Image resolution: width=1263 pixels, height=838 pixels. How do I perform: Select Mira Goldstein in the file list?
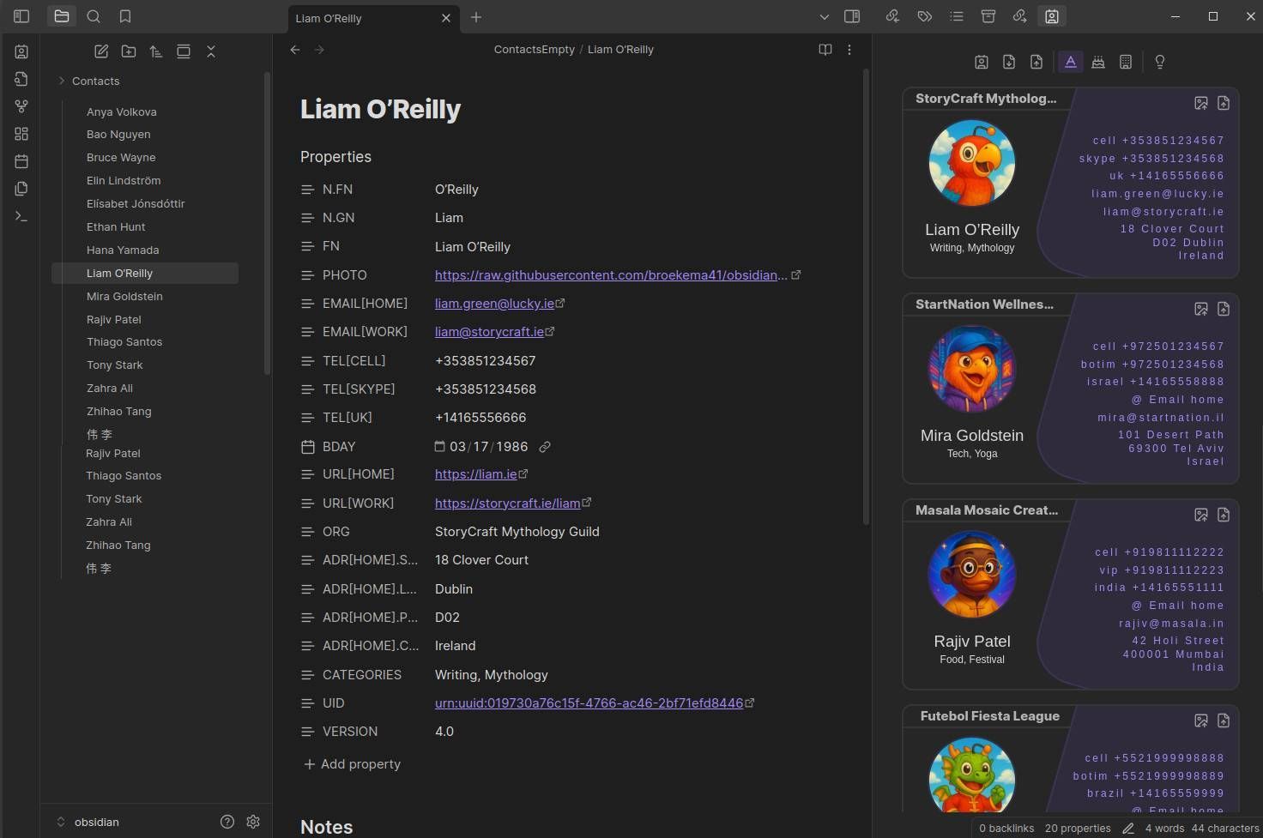point(124,296)
